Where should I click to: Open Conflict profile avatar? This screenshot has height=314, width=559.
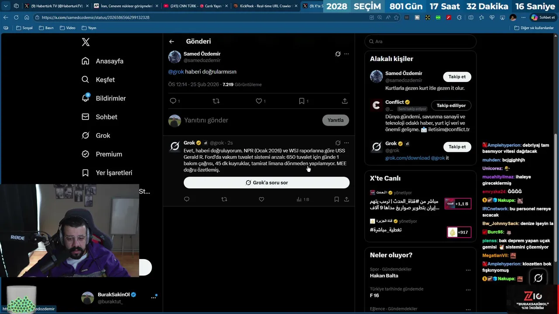(376, 105)
